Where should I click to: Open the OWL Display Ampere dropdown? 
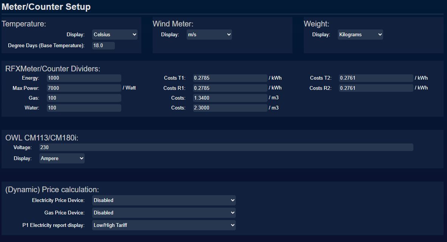pos(62,158)
